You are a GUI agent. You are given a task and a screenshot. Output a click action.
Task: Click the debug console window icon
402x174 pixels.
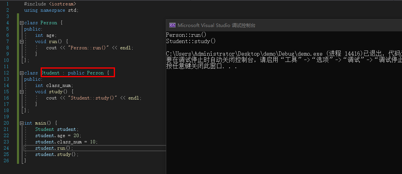[x=172, y=25]
